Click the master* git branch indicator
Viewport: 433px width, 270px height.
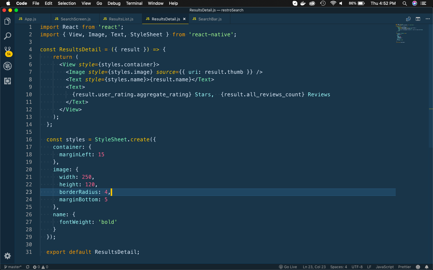point(13,267)
